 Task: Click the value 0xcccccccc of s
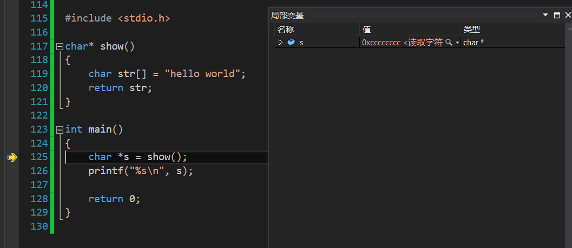(382, 42)
